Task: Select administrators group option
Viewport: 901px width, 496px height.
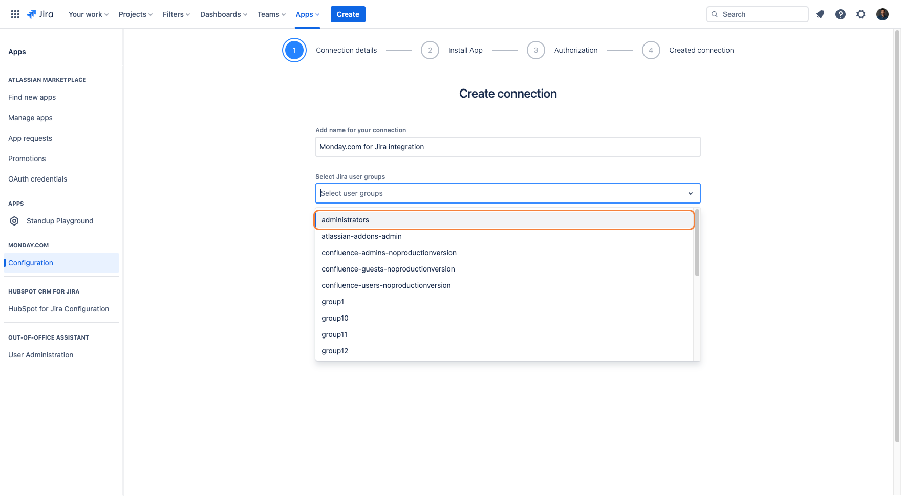Action: click(x=504, y=220)
